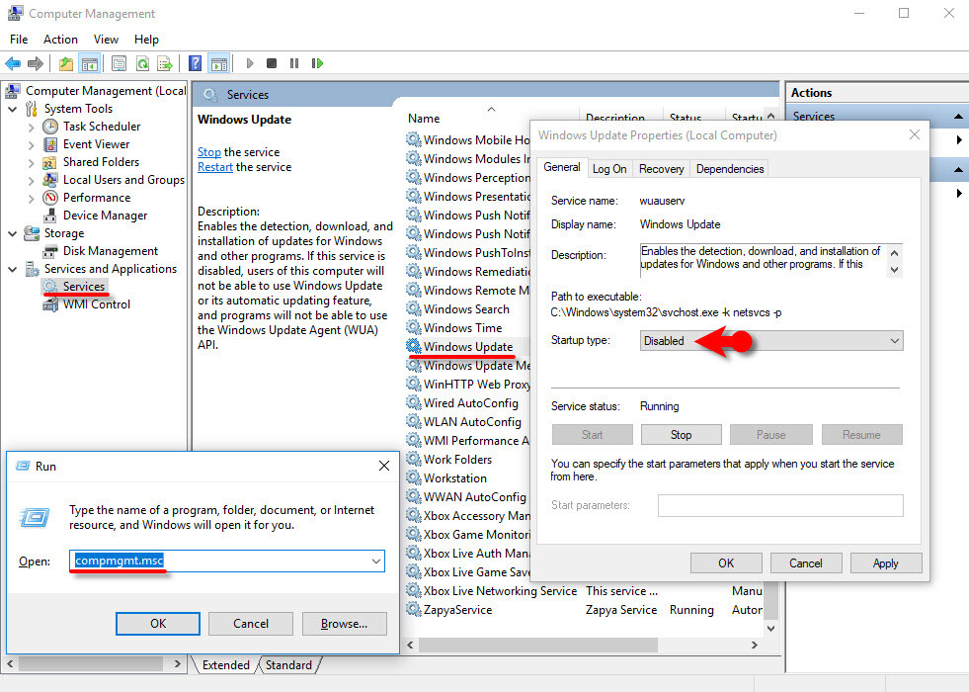Collapse the System Tools tree node

point(13,109)
